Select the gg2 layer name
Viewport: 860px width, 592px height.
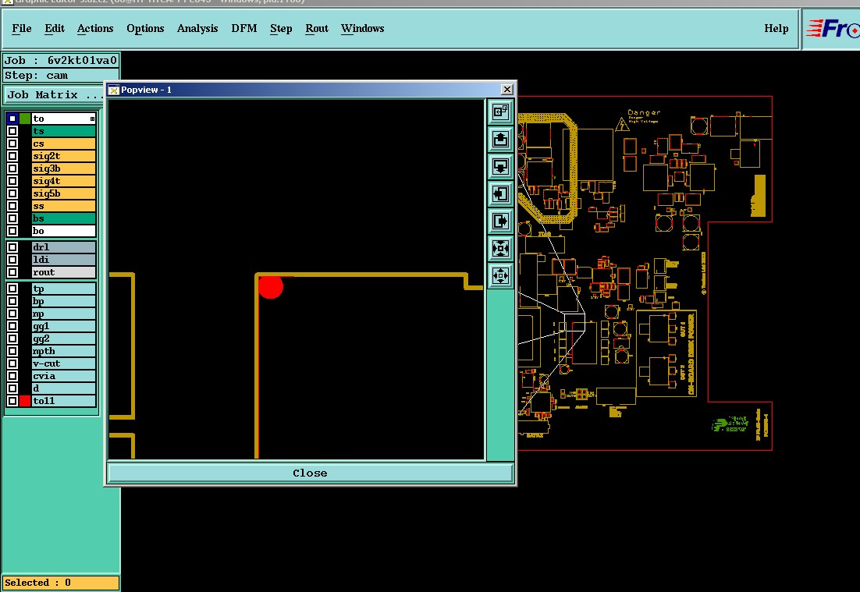point(64,339)
